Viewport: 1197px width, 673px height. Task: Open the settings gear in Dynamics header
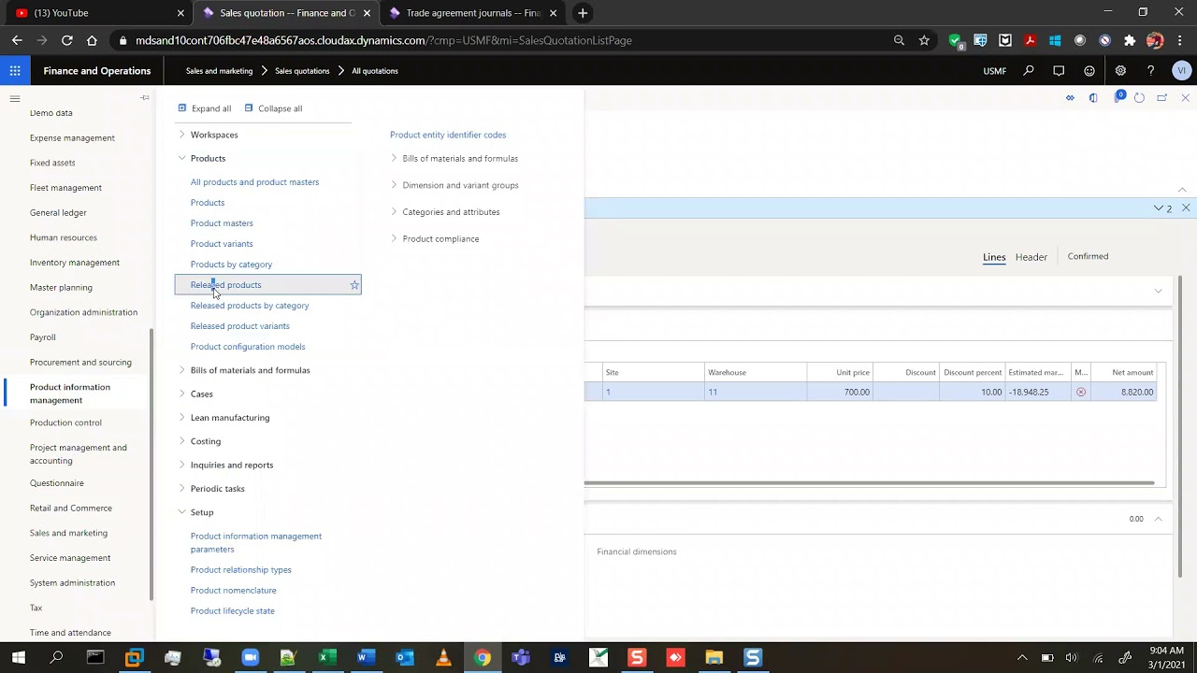click(1120, 71)
